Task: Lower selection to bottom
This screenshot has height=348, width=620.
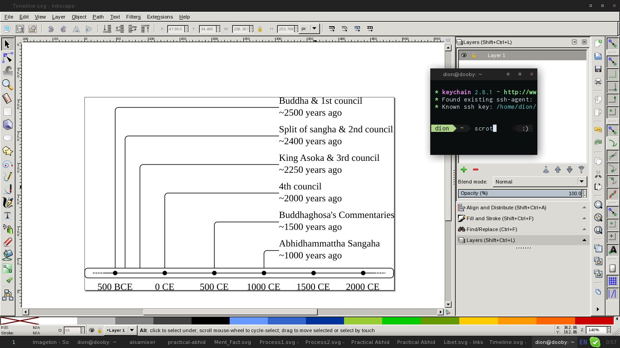Action: [107, 29]
